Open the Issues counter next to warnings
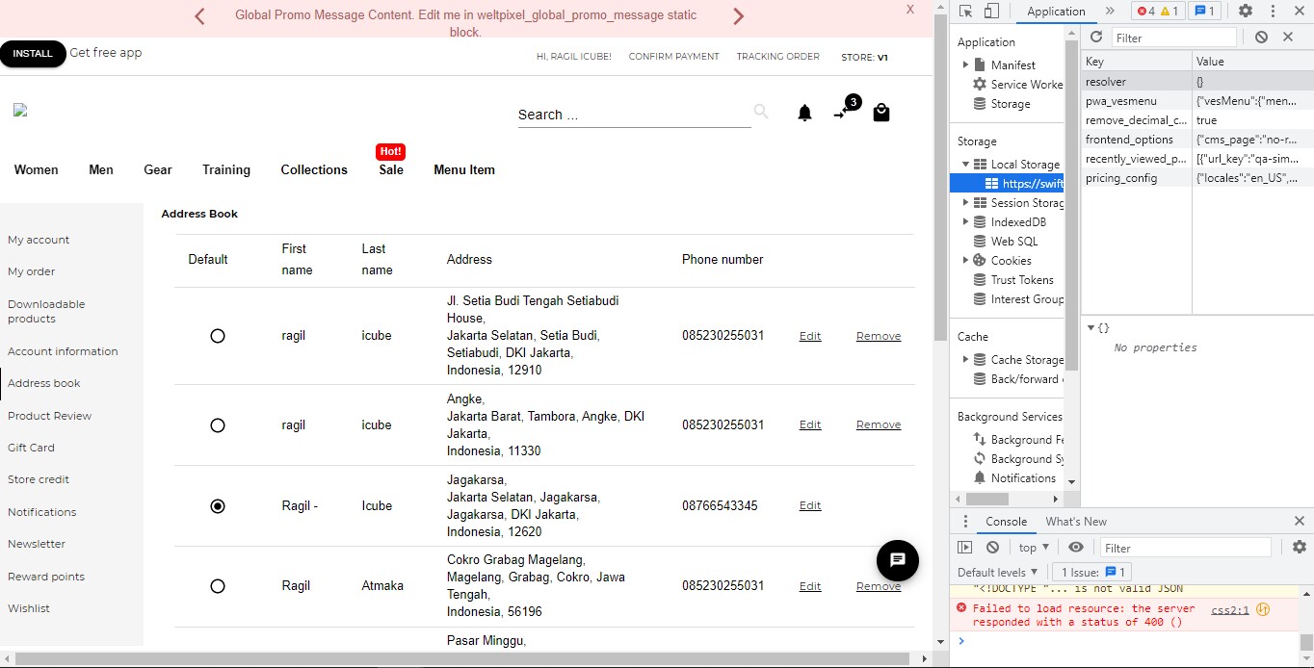The width and height of the screenshot is (1314, 668). pos(1203,11)
